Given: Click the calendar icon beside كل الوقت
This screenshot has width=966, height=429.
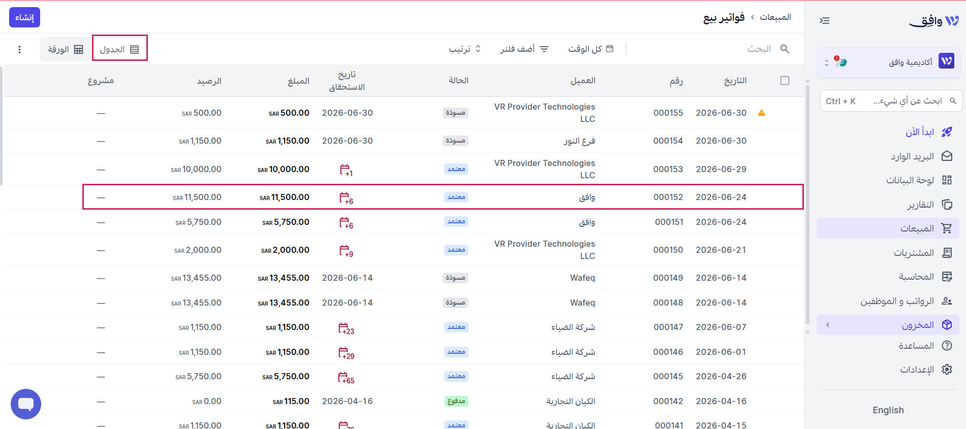Looking at the screenshot, I should [x=610, y=49].
